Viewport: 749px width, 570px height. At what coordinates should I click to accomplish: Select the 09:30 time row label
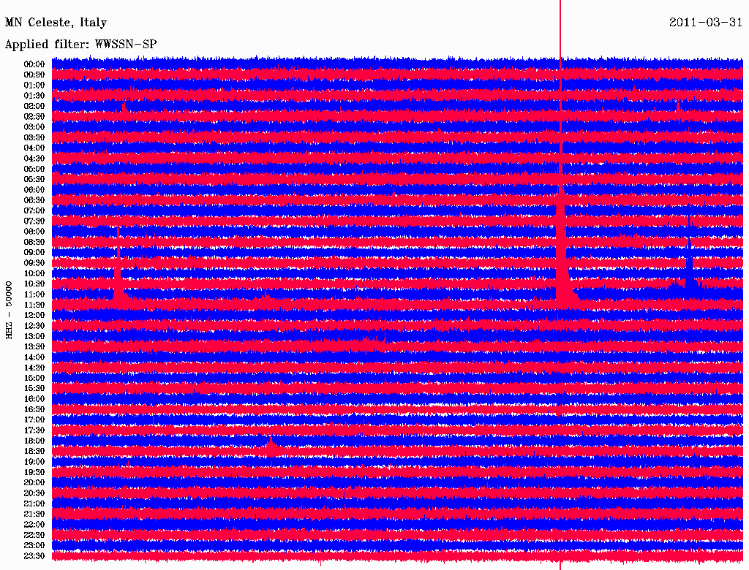click(34, 263)
